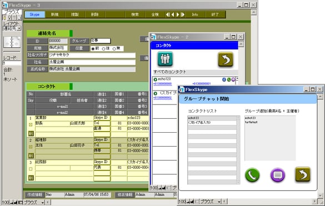Select Preview mode page icon in status area
Screen dimensions: 325x206
[19, 18]
